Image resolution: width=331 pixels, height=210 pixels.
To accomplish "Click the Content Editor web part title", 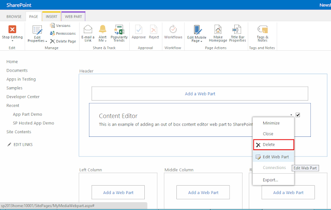I will click(118, 116).
